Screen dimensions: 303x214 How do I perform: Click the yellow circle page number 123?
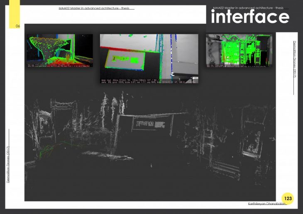click(x=288, y=199)
